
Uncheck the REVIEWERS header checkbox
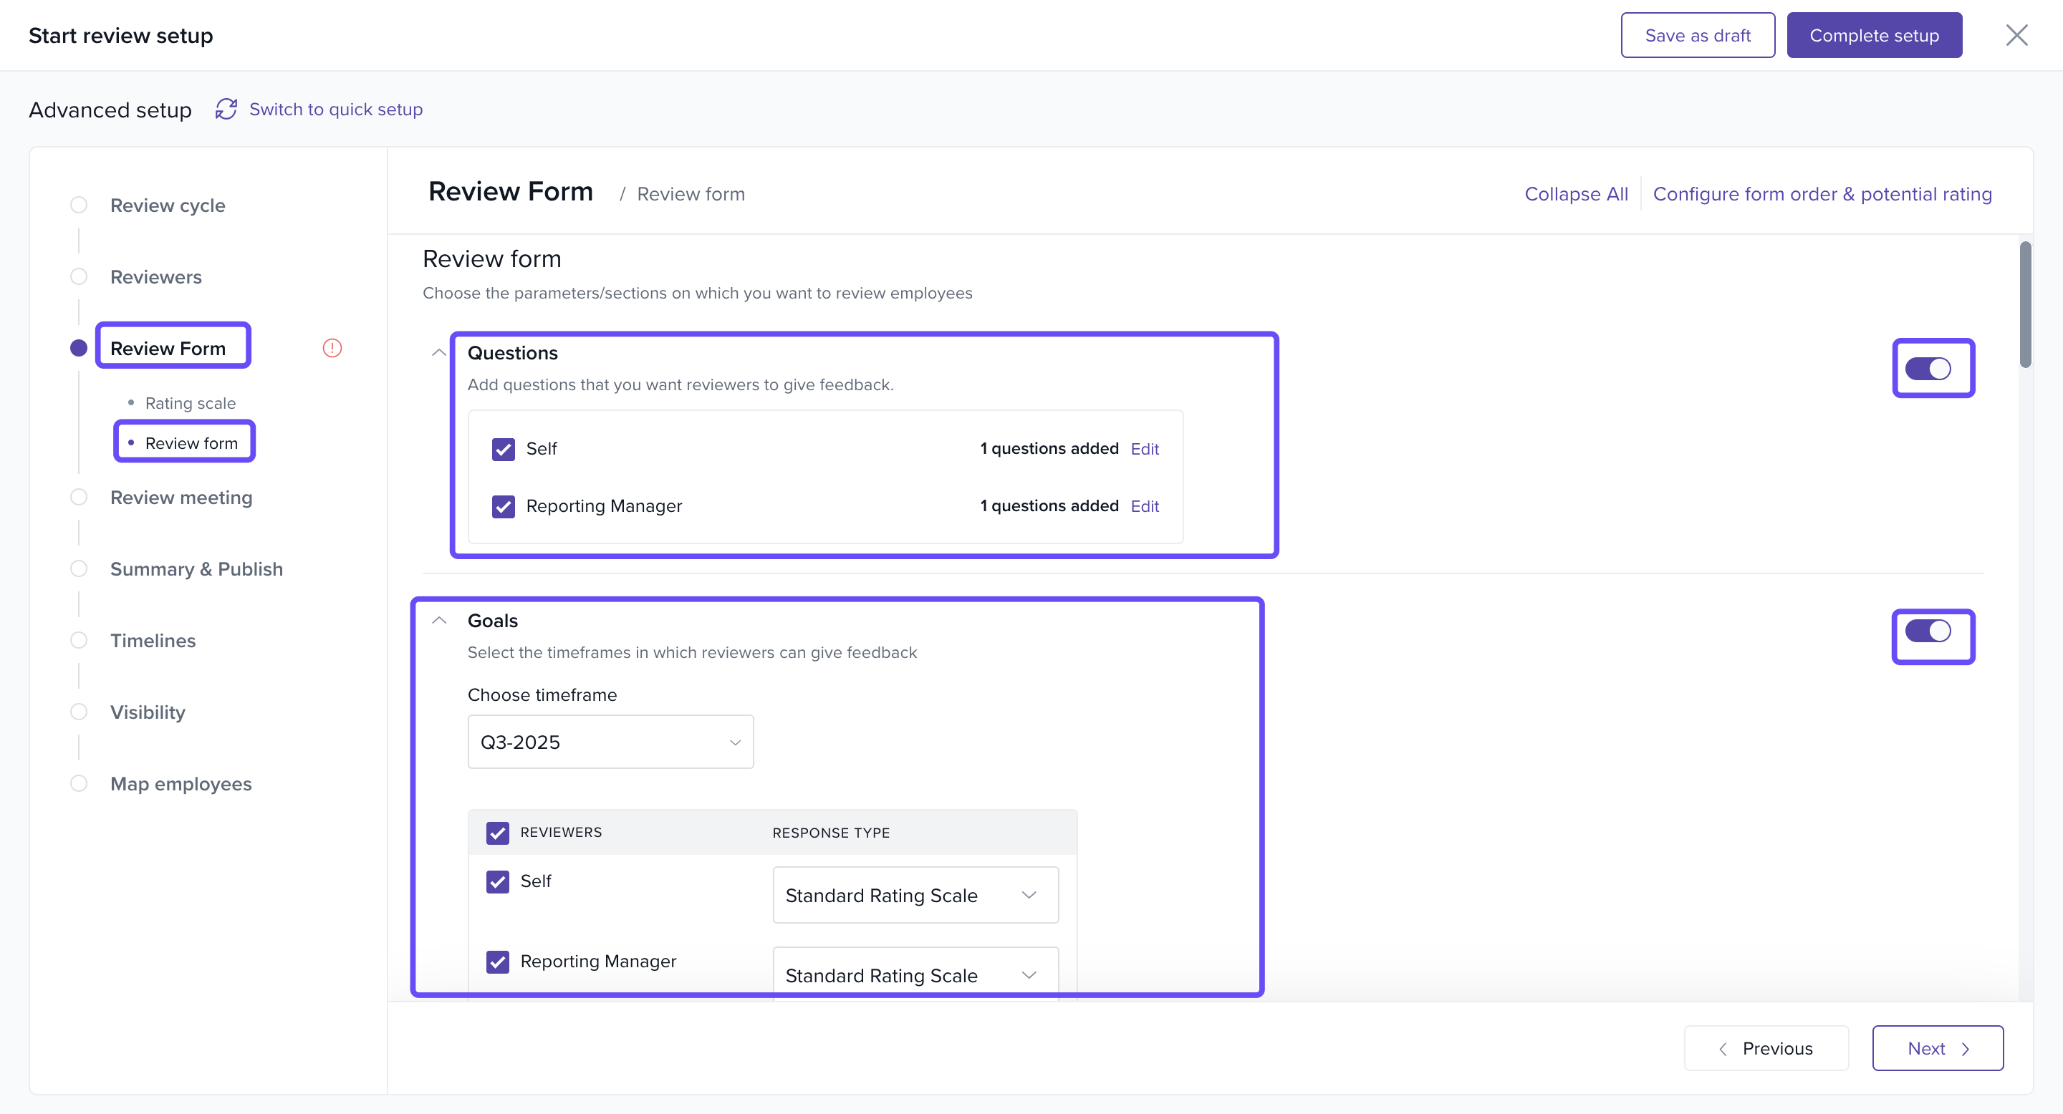tap(497, 833)
